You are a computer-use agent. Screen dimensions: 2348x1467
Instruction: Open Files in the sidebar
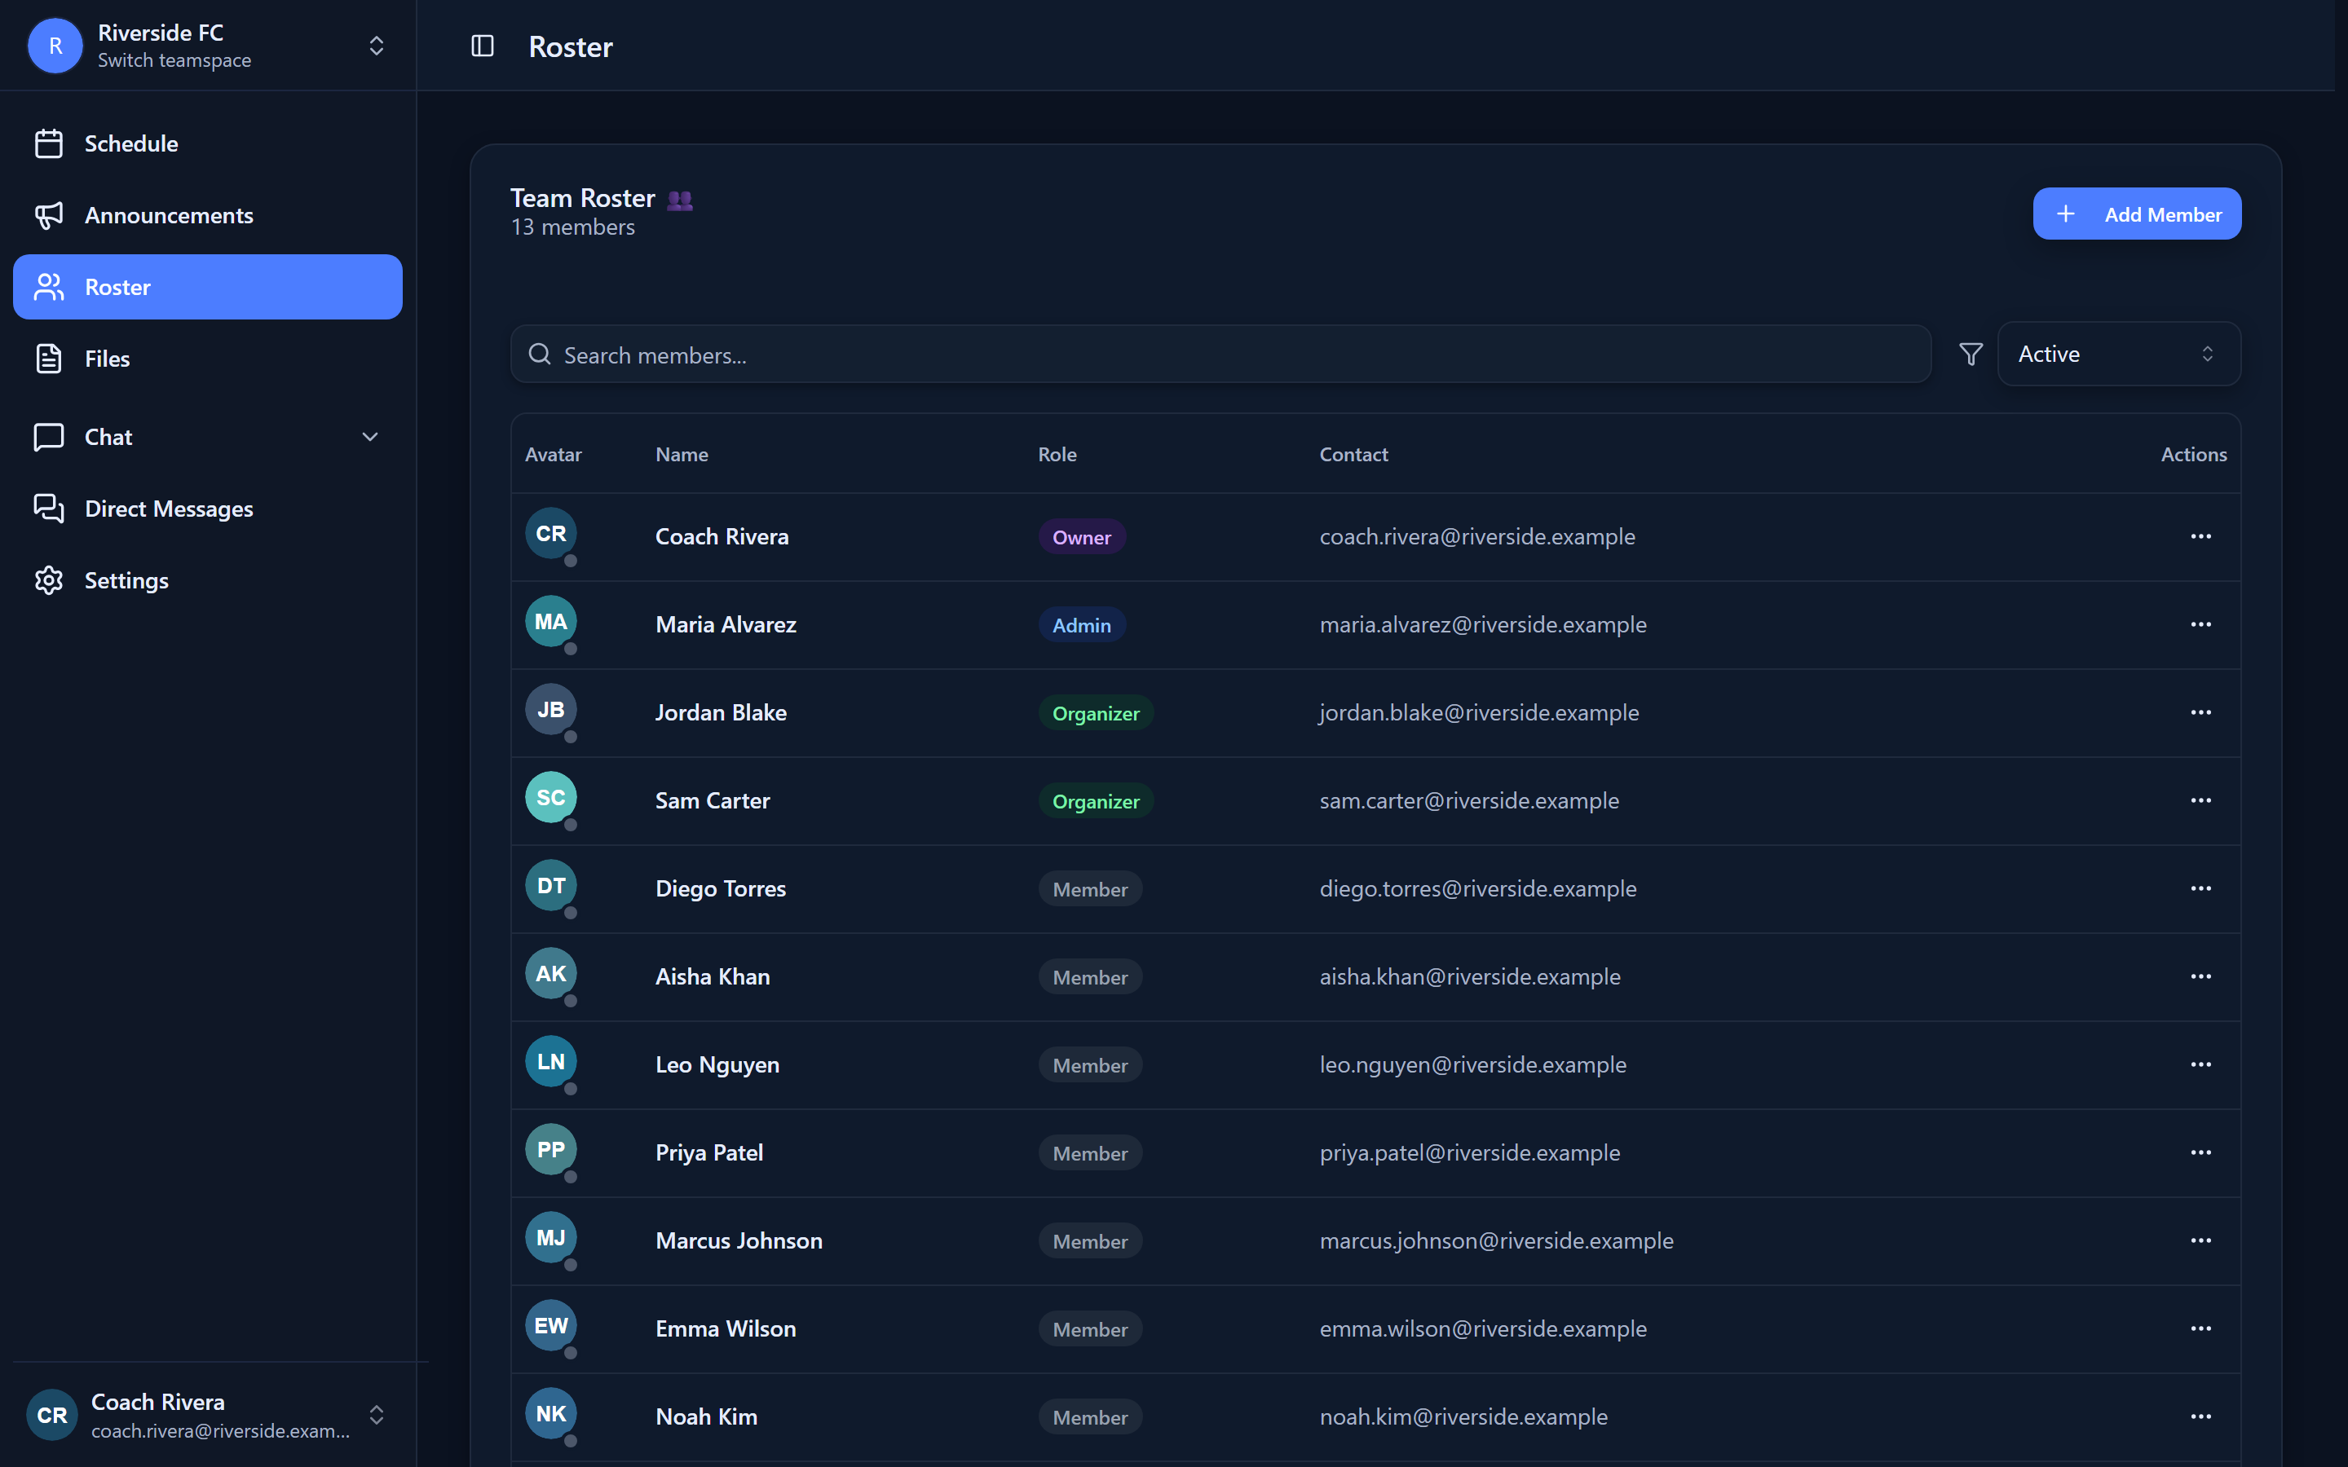(x=208, y=359)
